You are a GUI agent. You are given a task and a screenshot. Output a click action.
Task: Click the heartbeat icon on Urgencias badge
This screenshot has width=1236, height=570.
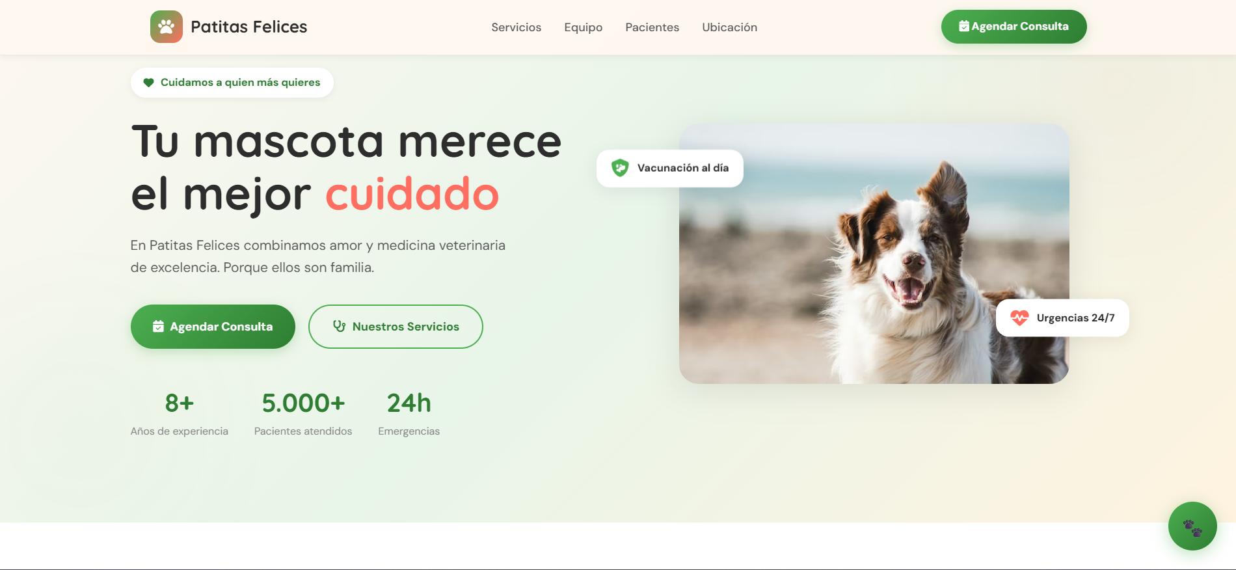pyautogui.click(x=1019, y=318)
